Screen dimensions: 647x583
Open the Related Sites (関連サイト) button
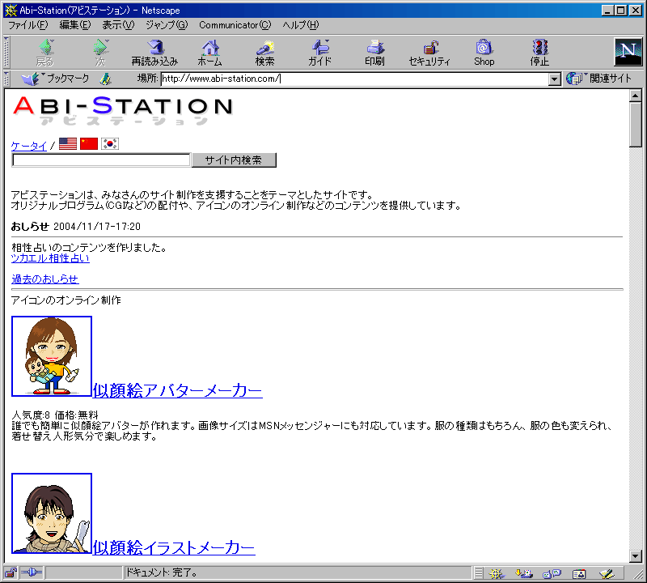(598, 78)
